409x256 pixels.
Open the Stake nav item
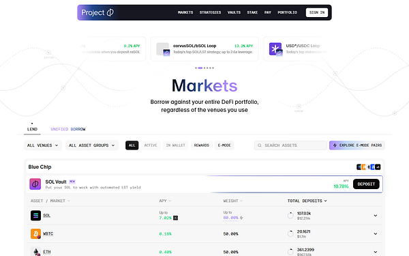pos(252,12)
